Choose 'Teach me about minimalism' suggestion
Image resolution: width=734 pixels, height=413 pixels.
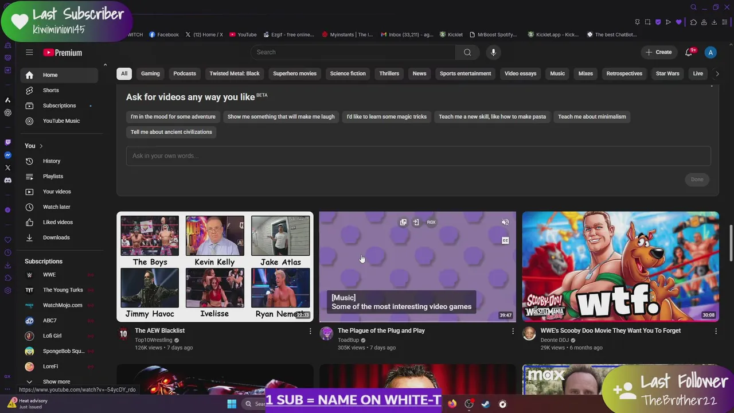pyautogui.click(x=592, y=116)
